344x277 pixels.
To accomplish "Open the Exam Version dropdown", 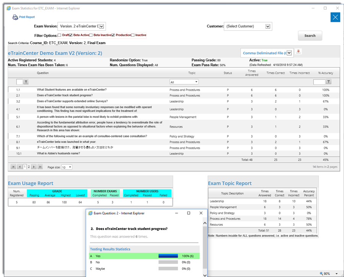I will click(x=101, y=26).
